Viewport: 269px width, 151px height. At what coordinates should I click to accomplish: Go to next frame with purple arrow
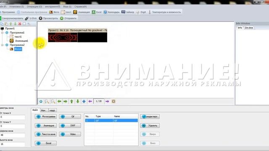pos(107,102)
